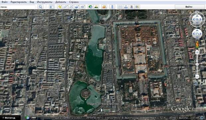Toggle the sunlight landscape icon
The width and height of the screenshot is (206, 120).
point(96,7)
